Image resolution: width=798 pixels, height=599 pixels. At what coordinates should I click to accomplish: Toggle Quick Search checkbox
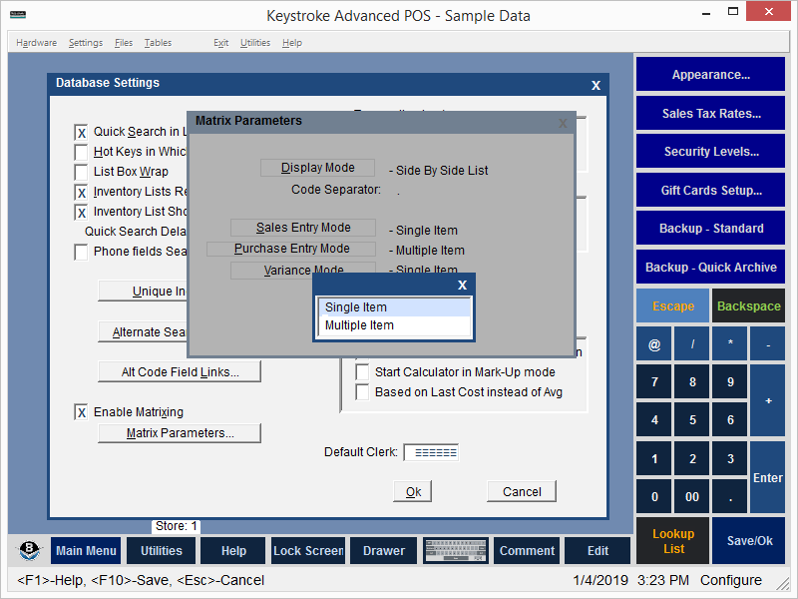tap(81, 133)
